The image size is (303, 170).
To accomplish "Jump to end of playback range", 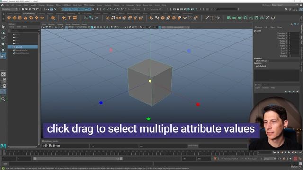I will click(300, 153).
